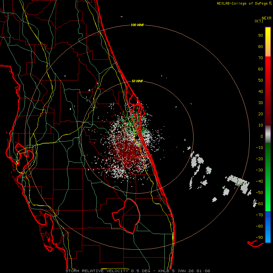Click the 100 NMI range ring label
The height and width of the screenshot is (273, 273).
click(x=137, y=25)
